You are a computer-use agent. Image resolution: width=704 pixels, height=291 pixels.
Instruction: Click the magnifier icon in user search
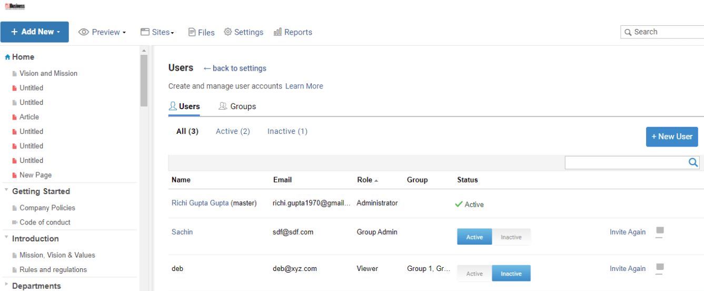pos(693,162)
